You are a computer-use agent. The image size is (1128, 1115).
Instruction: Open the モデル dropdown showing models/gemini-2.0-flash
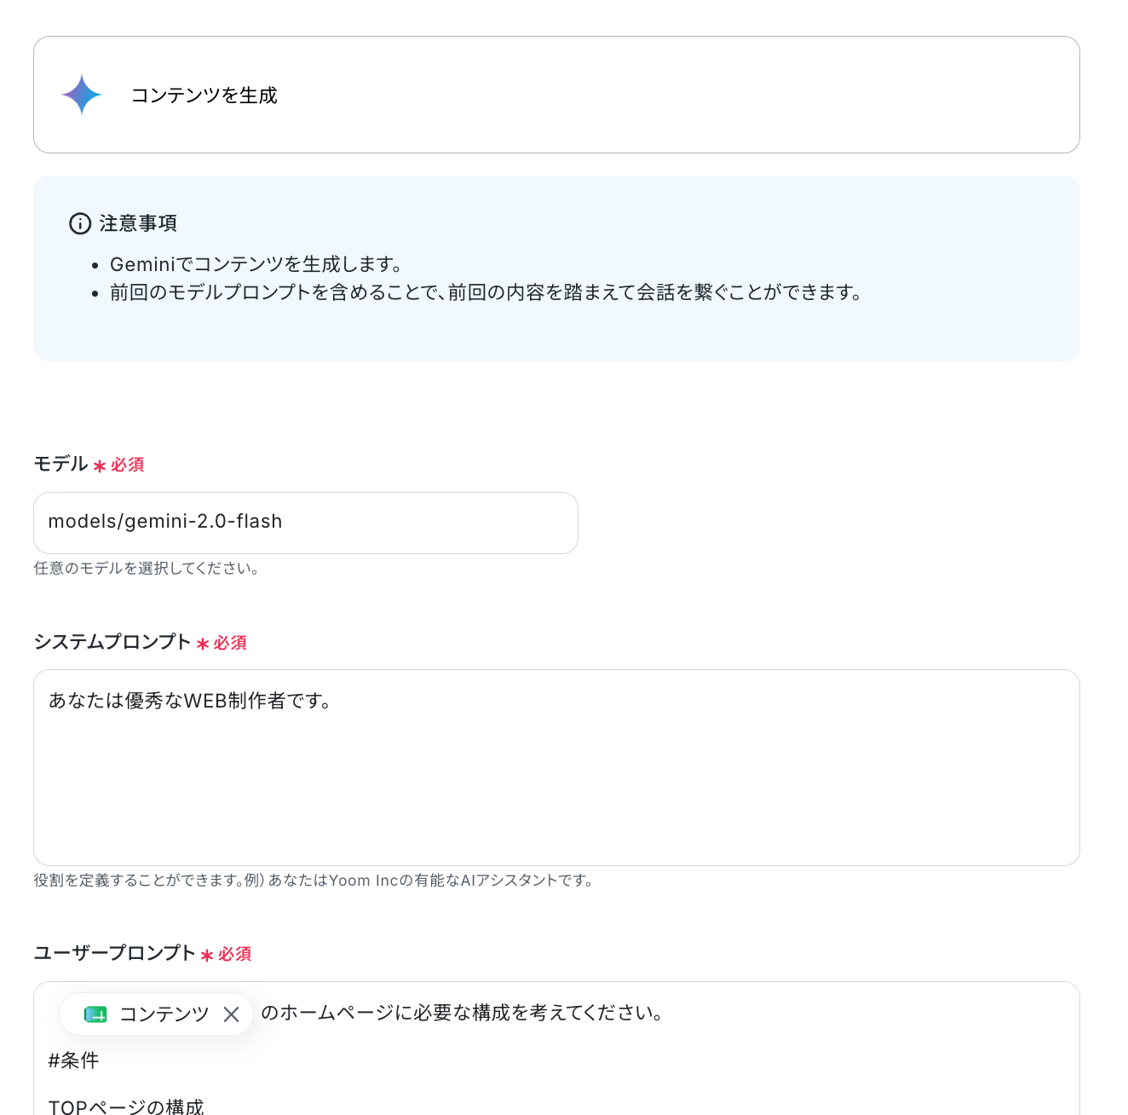click(306, 523)
